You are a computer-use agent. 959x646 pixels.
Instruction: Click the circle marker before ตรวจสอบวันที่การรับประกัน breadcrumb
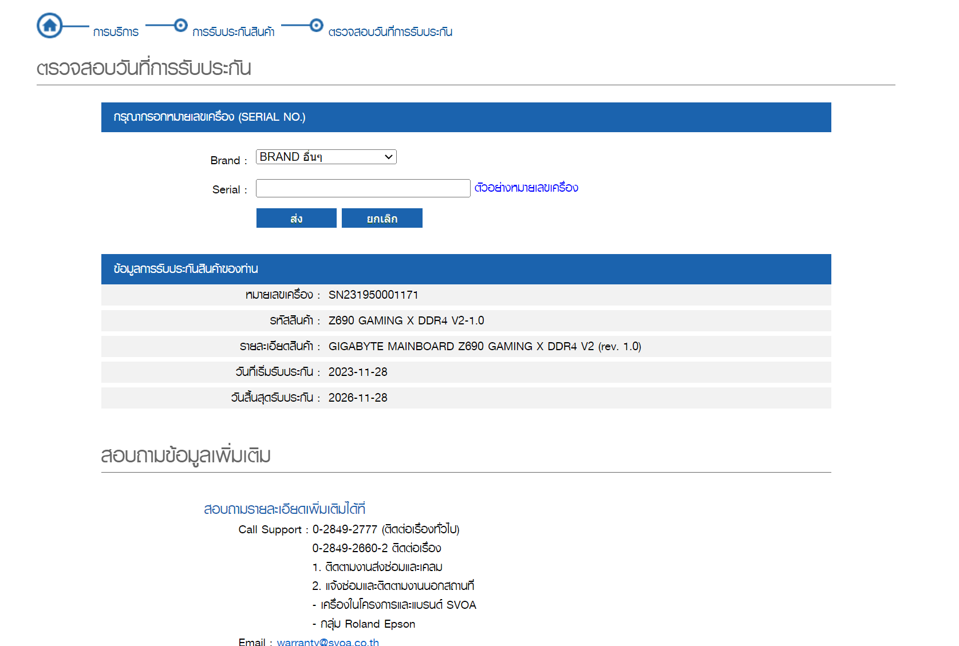(316, 25)
